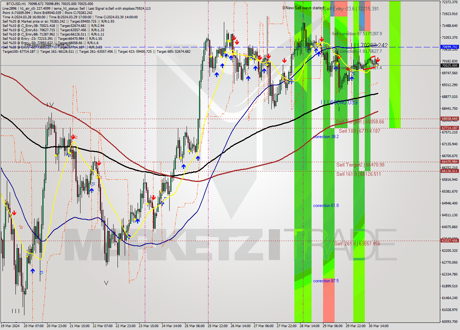Click the 69312.290 price scale value

coord(450,85)
